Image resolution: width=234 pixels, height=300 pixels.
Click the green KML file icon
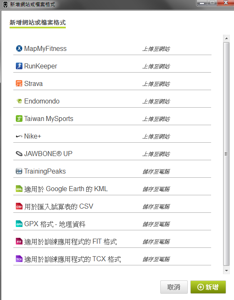click(19, 189)
